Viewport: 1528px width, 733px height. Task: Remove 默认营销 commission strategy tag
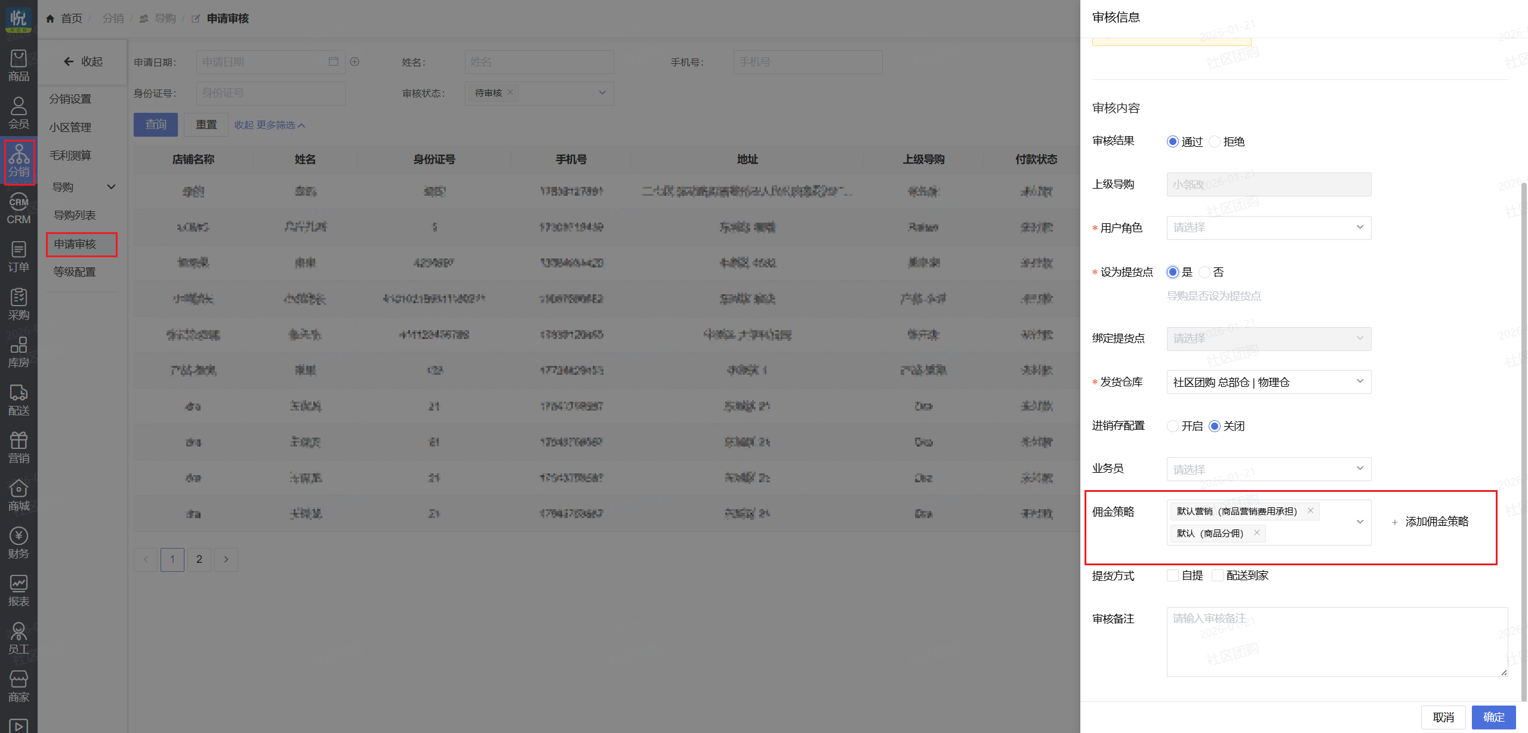click(x=1310, y=510)
